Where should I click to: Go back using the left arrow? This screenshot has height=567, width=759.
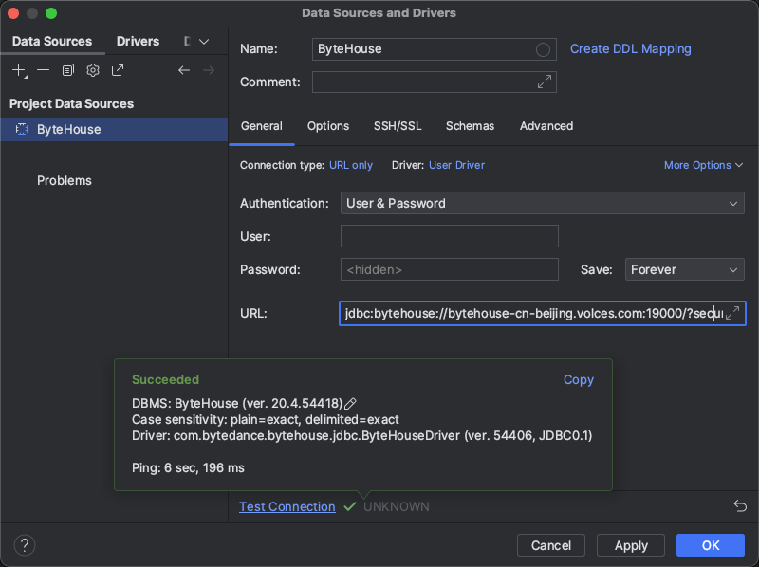(x=184, y=70)
